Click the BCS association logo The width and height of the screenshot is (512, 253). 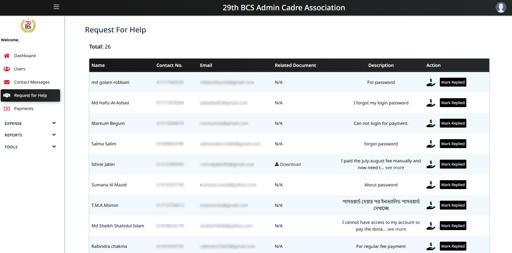pos(28,26)
